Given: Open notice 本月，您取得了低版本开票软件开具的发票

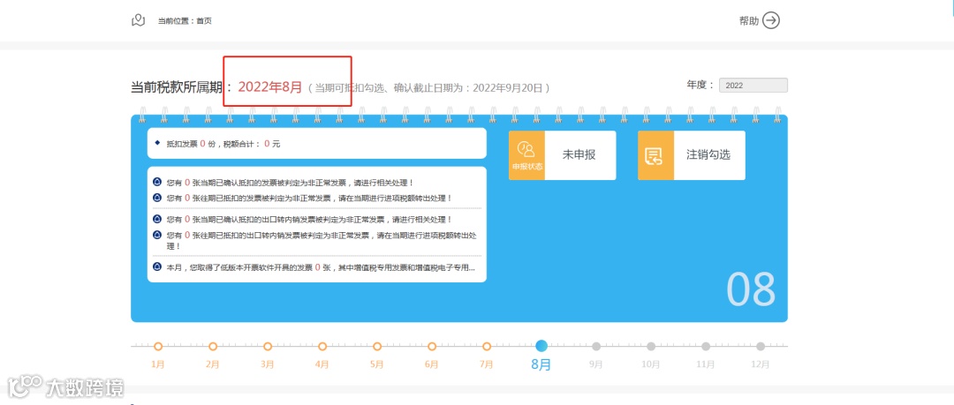Looking at the screenshot, I should 321,267.
